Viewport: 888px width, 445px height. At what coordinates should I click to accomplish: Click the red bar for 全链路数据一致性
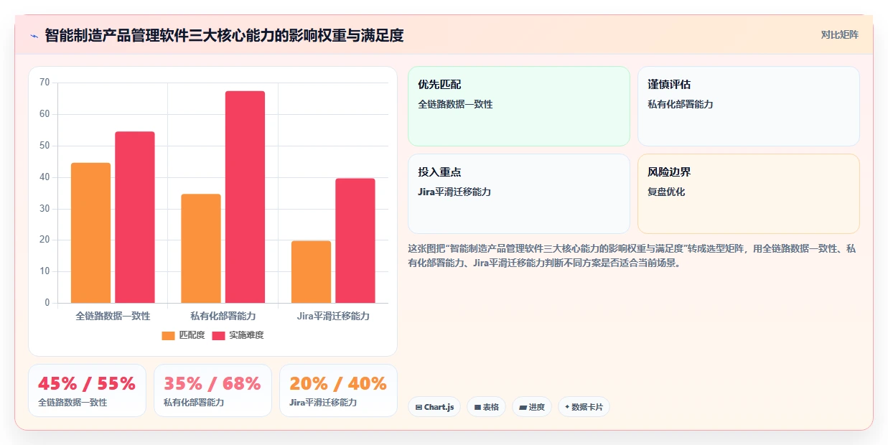135,217
